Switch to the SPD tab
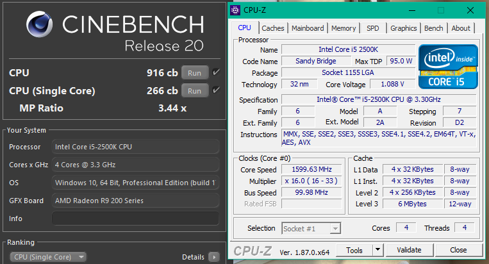The image size is (489, 264). coord(372,28)
